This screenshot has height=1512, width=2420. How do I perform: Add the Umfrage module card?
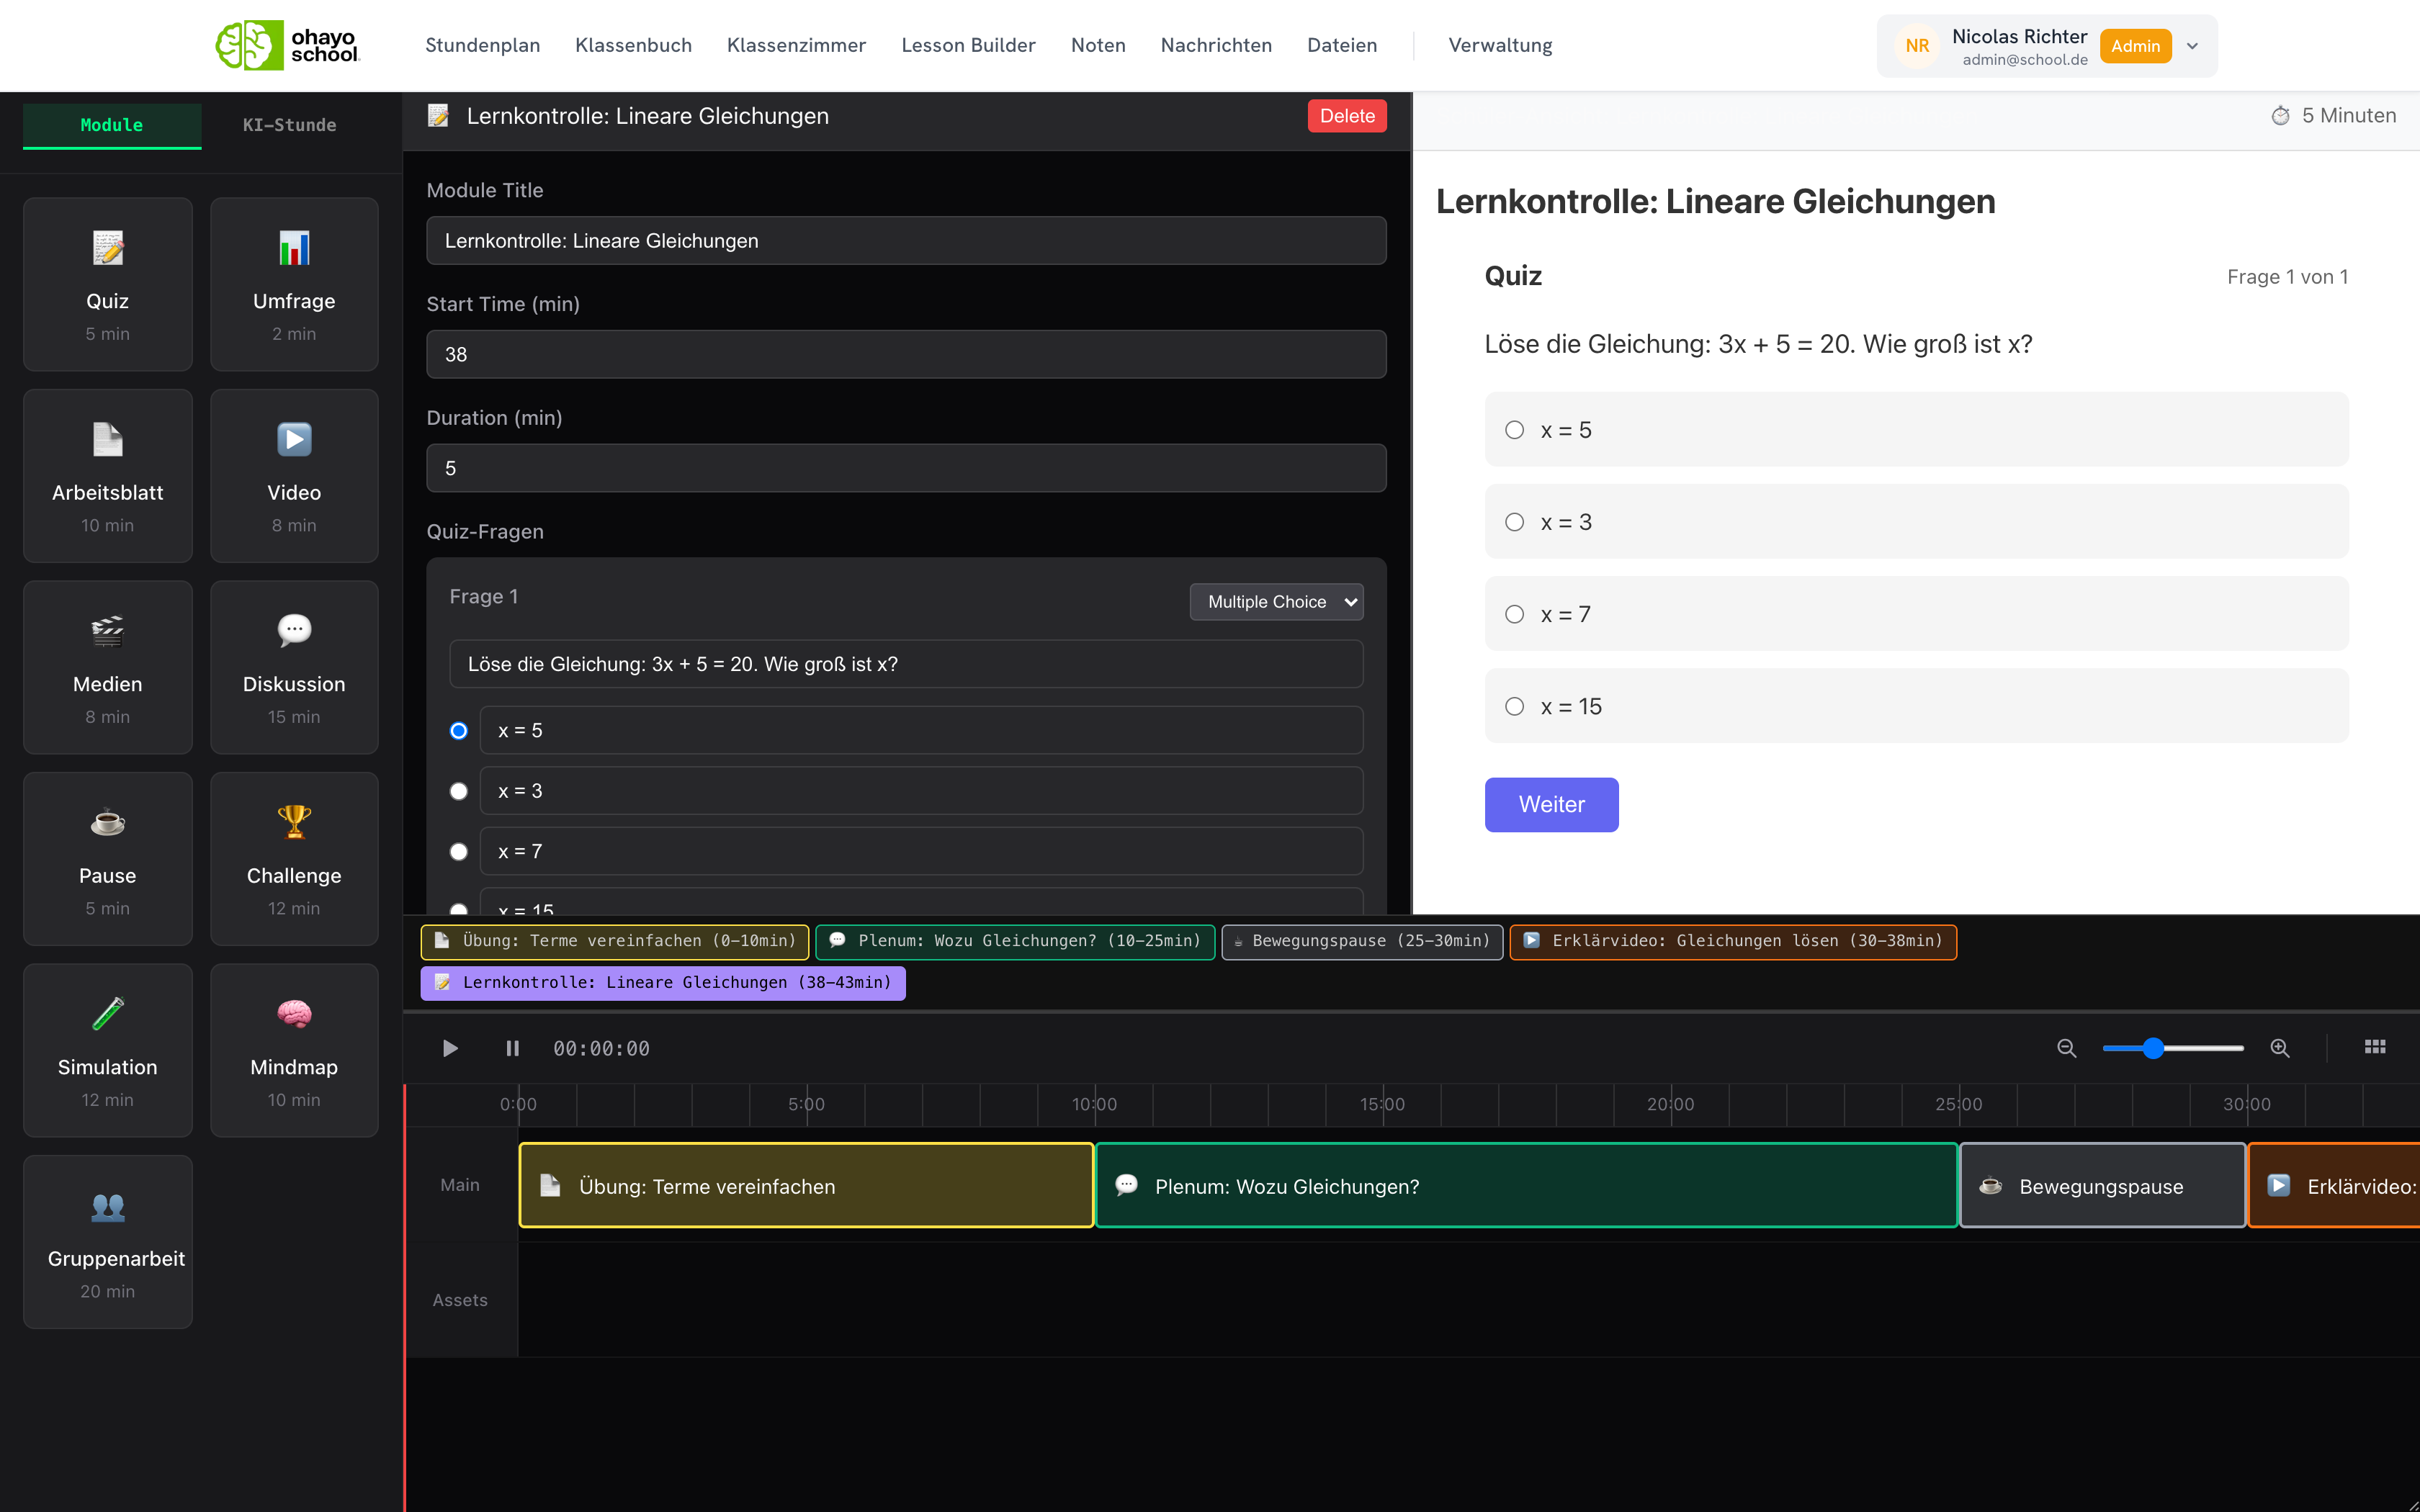[294, 284]
